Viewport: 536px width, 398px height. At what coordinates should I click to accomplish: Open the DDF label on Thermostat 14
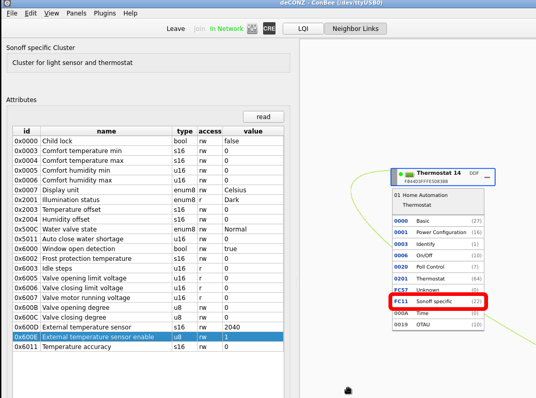[x=474, y=173]
